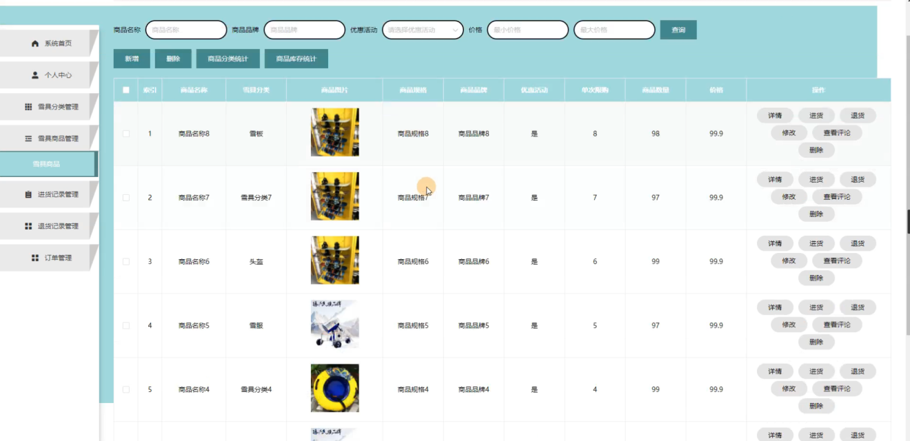Click 详情 for row 商品名称5
The height and width of the screenshot is (441, 910).
coord(775,307)
